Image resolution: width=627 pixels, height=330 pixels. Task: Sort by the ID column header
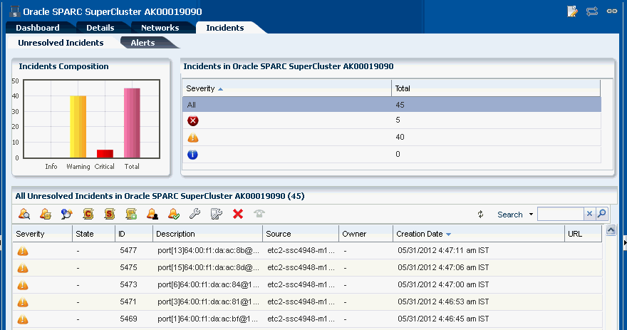[133, 234]
